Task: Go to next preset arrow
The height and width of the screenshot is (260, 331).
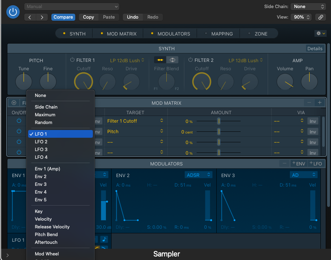Action: [x=42, y=17]
